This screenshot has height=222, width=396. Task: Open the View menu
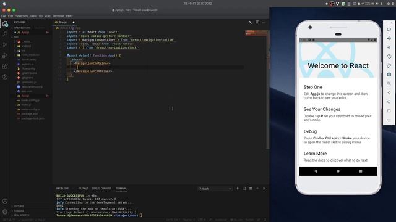click(33, 16)
